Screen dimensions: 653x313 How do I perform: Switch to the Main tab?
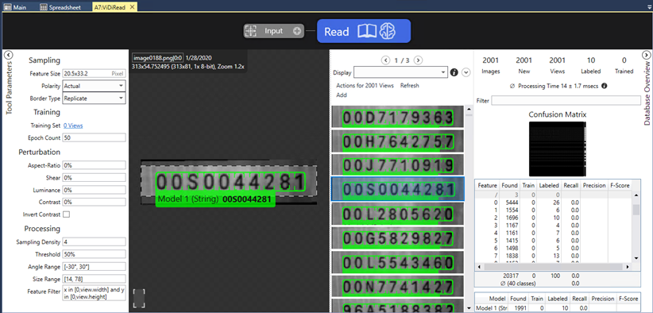pyautogui.click(x=16, y=7)
